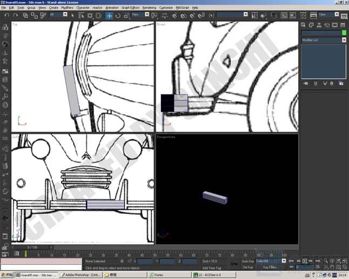This screenshot has width=349, height=279.
Task: Switch to the Hierarchy command panel tab
Action: tap(319, 25)
